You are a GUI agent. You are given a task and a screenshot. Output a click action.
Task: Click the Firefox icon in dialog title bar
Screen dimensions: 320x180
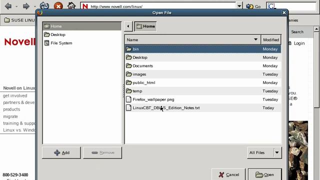click(x=40, y=12)
